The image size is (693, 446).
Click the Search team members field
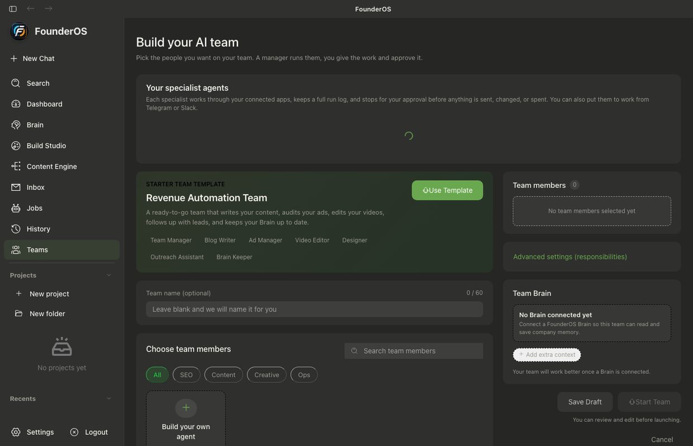tap(414, 351)
